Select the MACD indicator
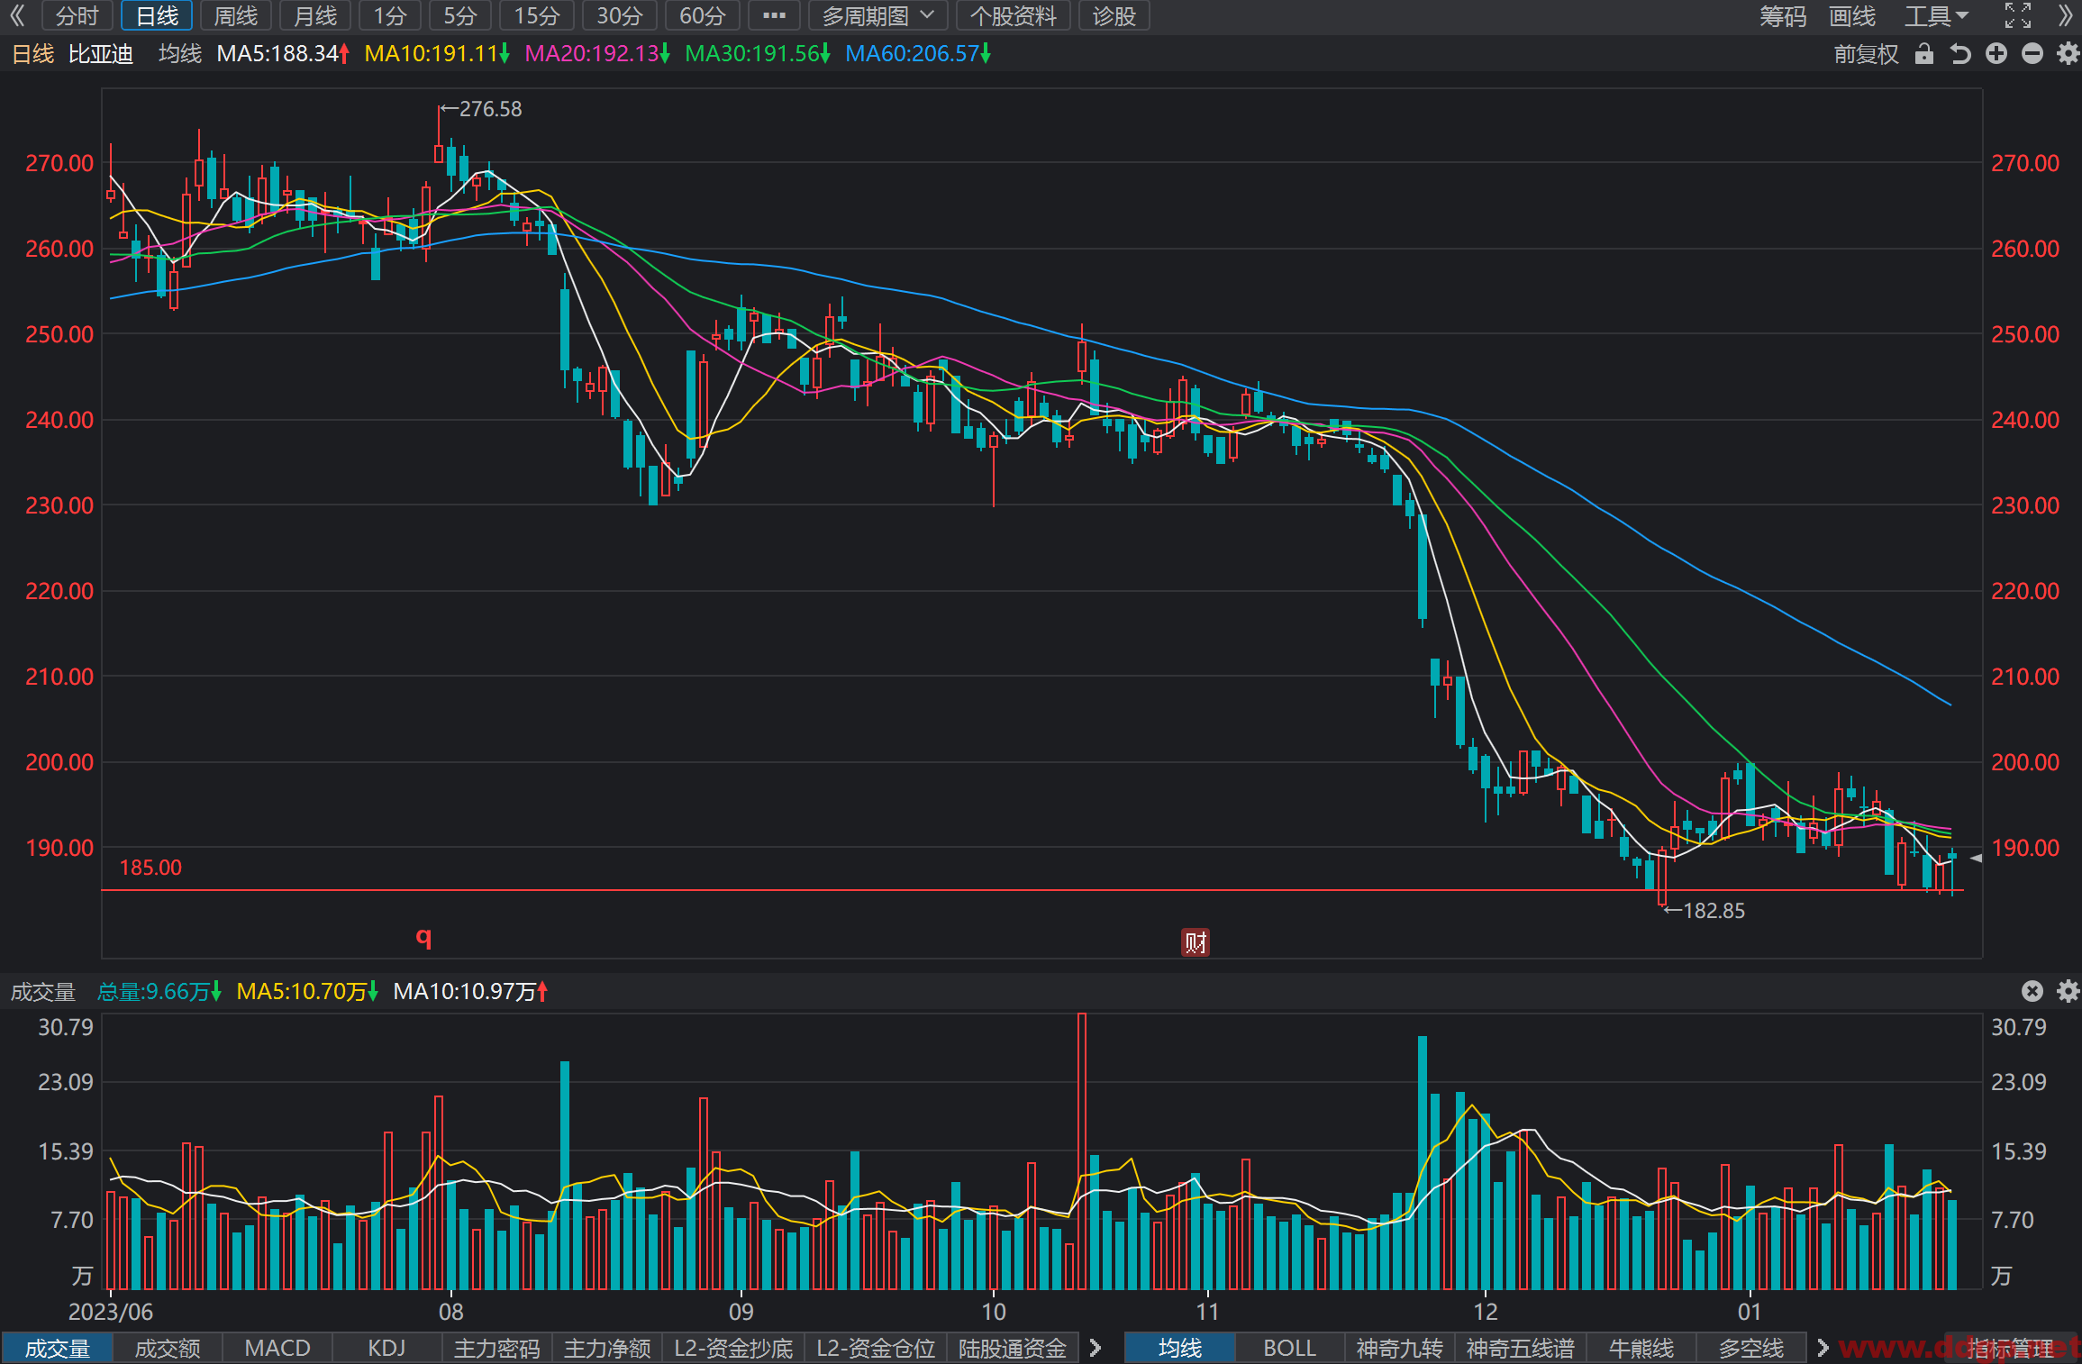This screenshot has width=2082, height=1364. click(277, 1348)
